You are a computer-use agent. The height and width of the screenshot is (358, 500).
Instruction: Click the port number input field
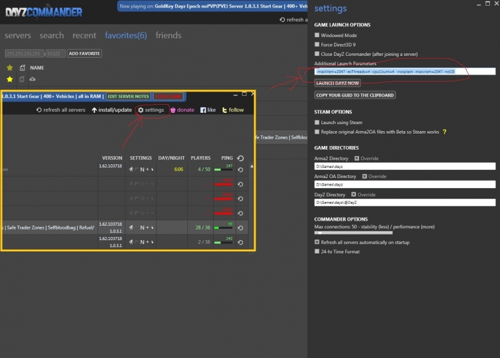pyautogui.click(x=56, y=53)
